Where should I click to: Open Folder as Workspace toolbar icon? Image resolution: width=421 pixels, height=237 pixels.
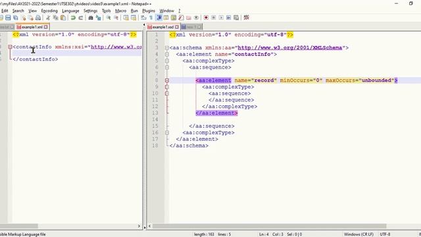click(x=189, y=18)
